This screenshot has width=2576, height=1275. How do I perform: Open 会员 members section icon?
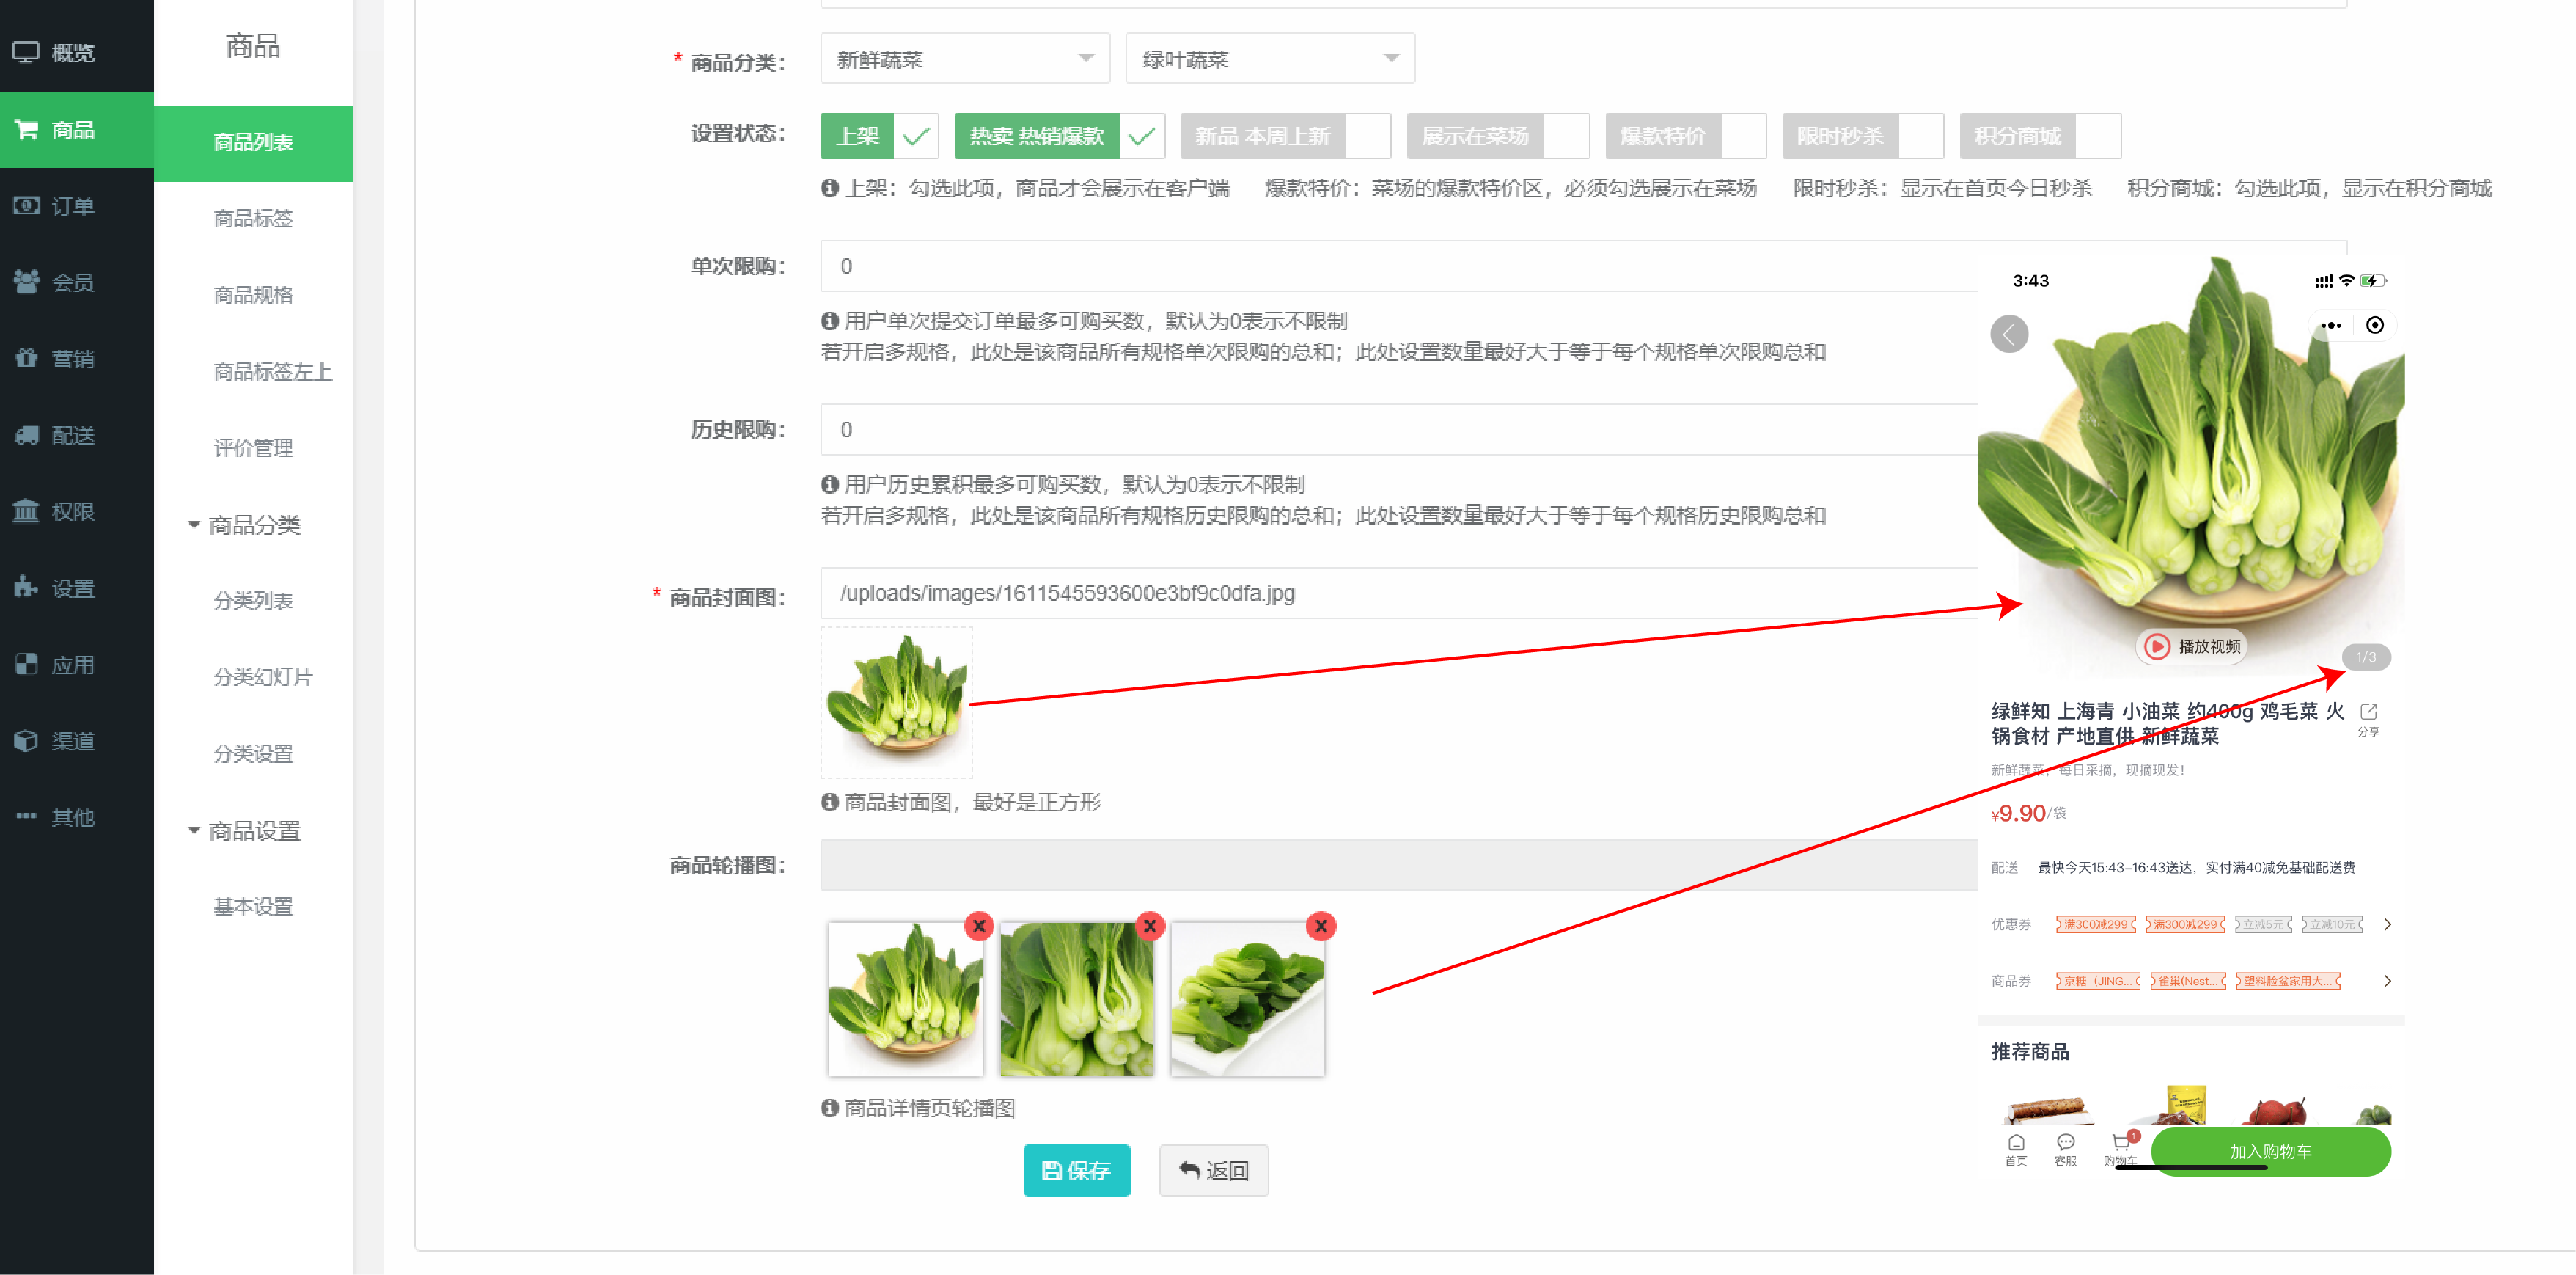26,282
